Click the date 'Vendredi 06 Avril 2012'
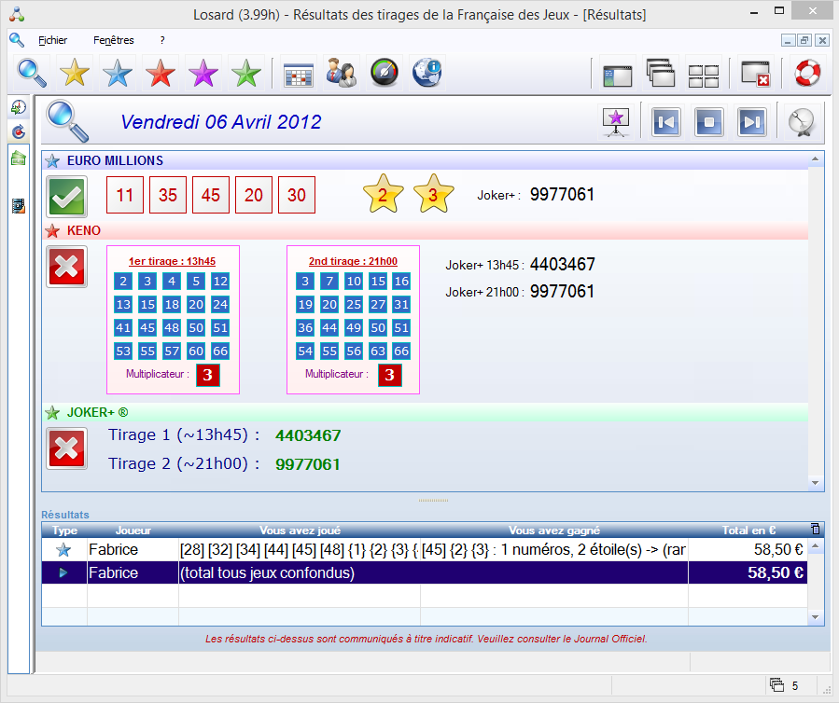The height and width of the screenshot is (703, 839). tap(221, 122)
